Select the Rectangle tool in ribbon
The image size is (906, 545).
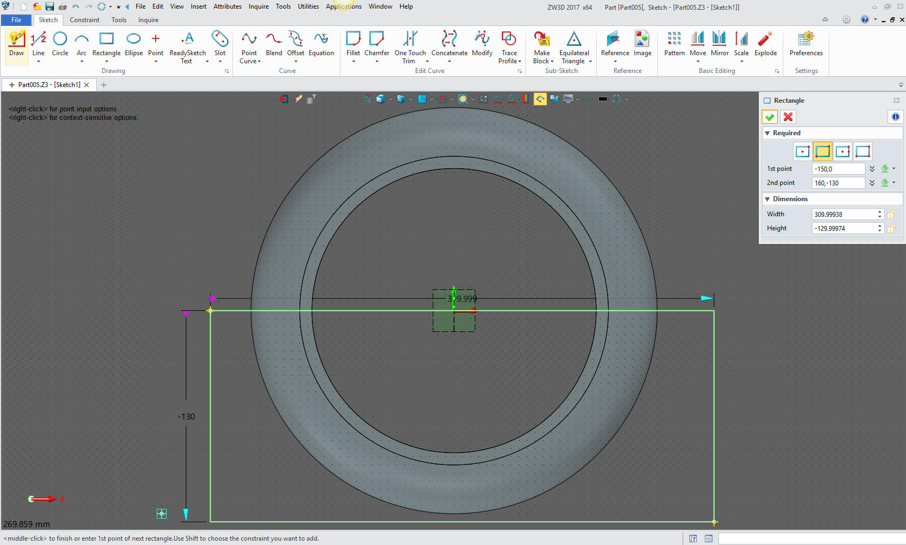click(x=106, y=44)
